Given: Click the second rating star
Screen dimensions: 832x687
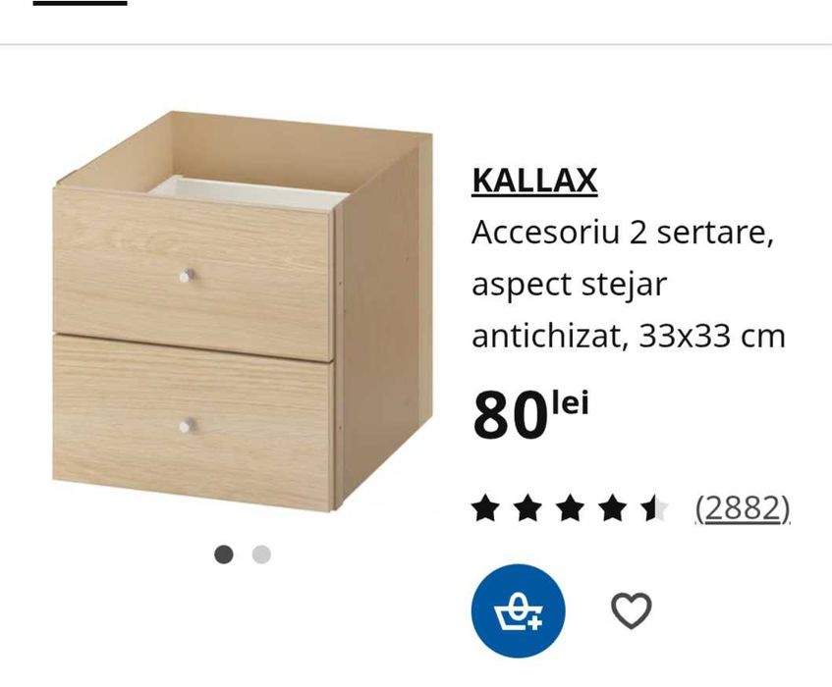Looking at the screenshot, I should (527, 507).
